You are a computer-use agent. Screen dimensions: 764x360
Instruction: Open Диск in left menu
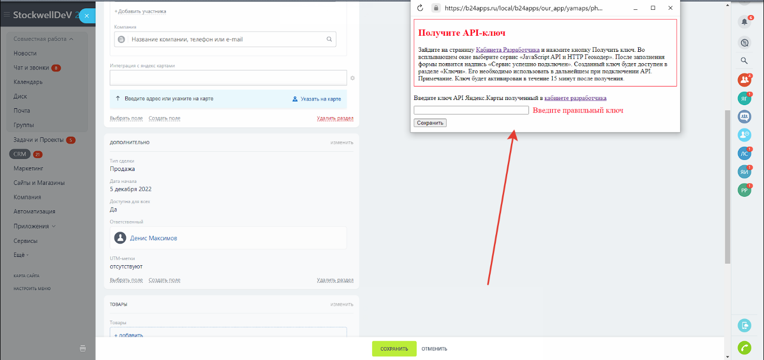tap(20, 96)
